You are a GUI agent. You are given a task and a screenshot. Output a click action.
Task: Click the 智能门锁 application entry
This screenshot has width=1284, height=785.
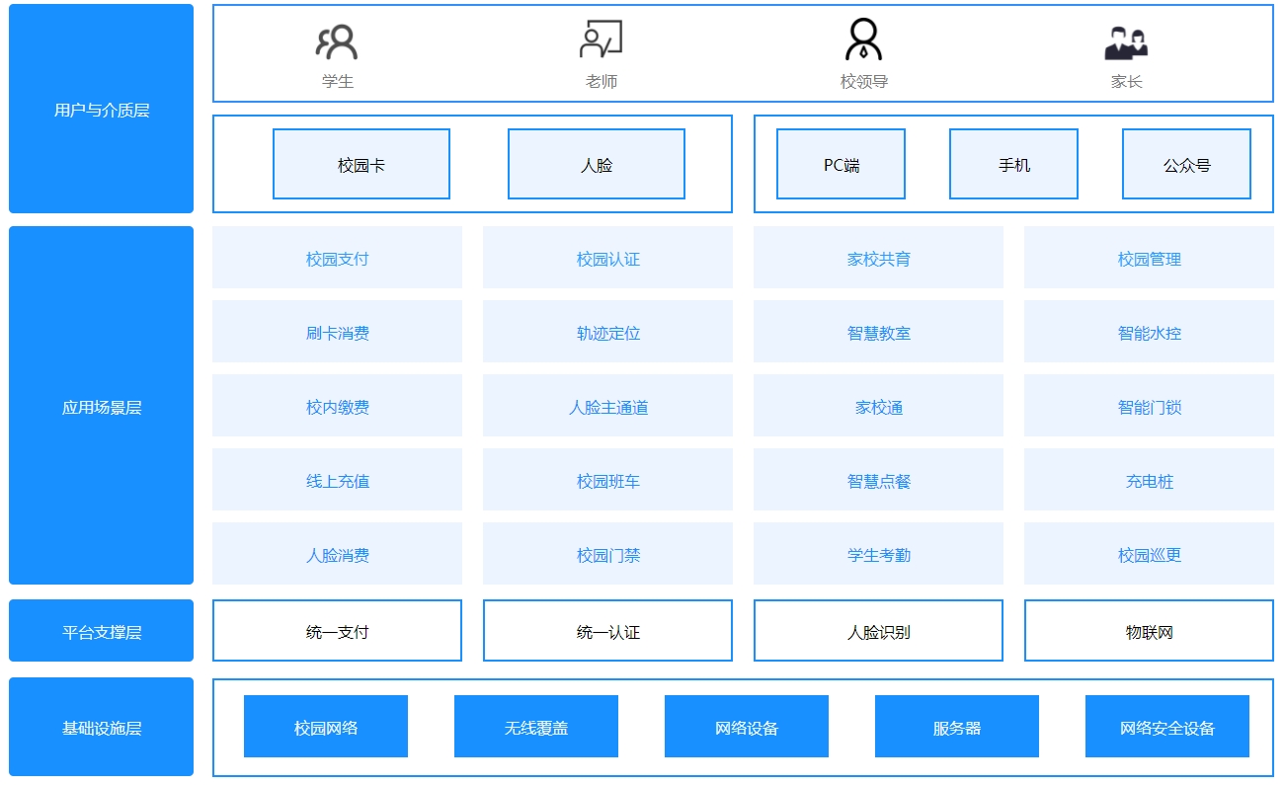(1148, 406)
